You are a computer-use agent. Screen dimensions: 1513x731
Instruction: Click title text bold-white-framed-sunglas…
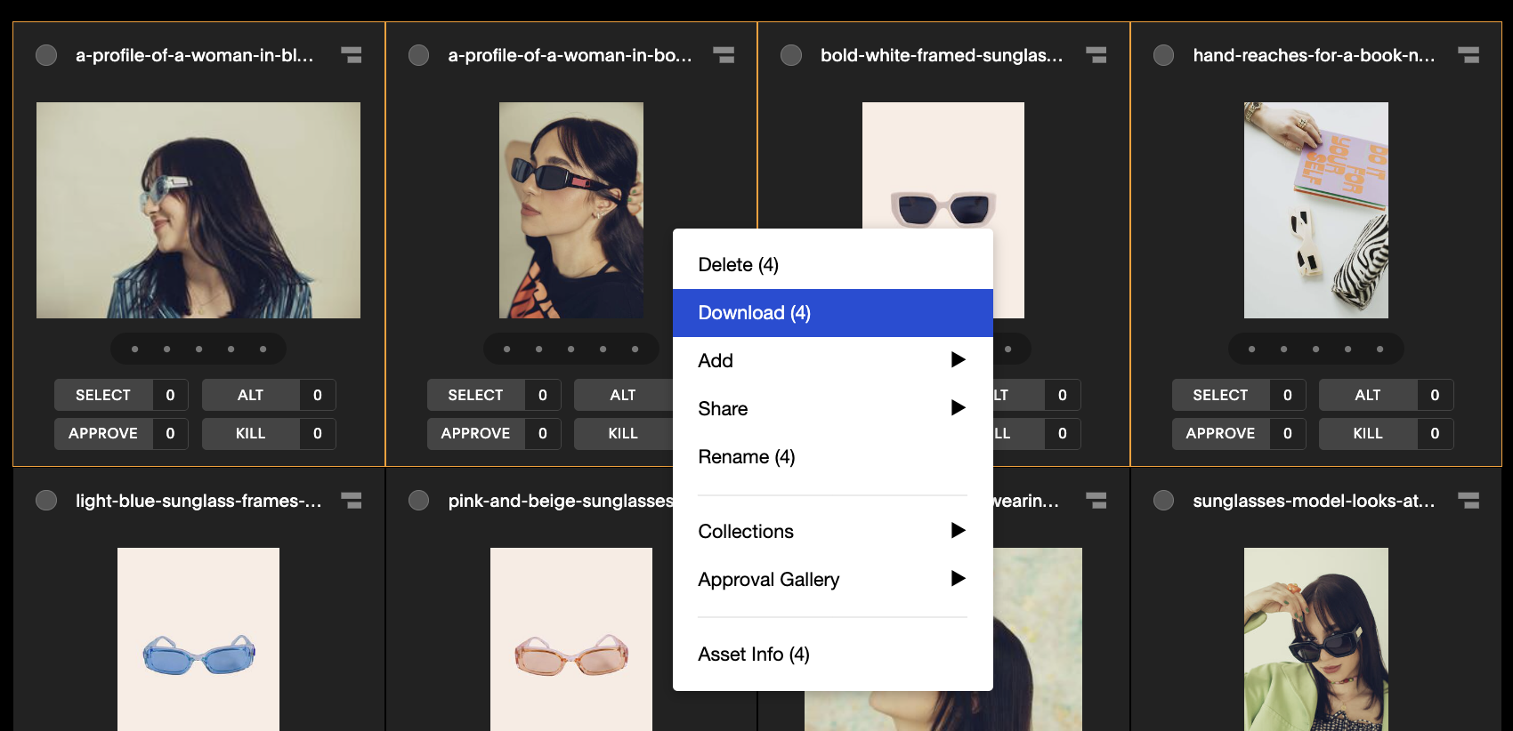click(942, 55)
